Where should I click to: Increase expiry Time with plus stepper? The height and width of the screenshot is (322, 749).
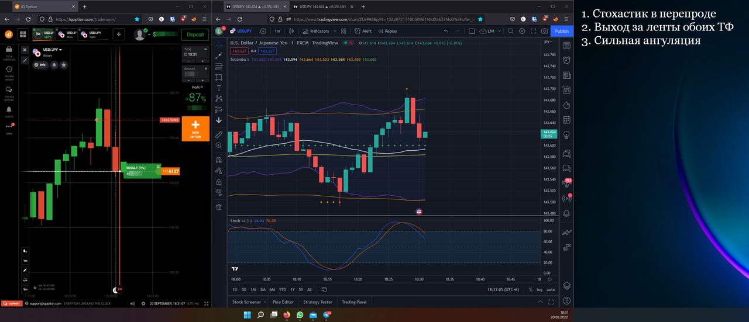[x=202, y=61]
